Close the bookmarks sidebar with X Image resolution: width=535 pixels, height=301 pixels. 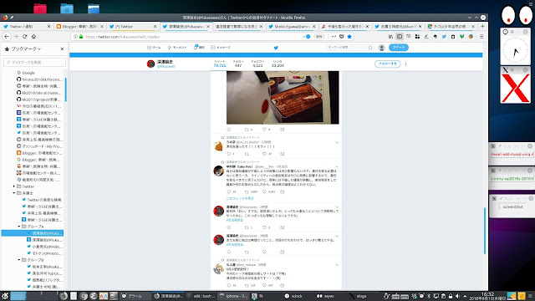pos(62,49)
